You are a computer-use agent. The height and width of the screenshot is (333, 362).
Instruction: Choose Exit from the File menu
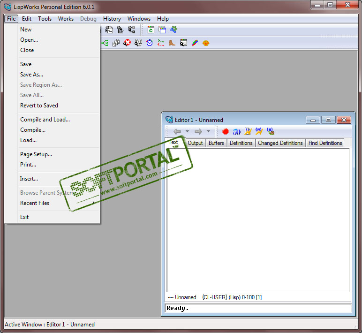tap(59, 217)
